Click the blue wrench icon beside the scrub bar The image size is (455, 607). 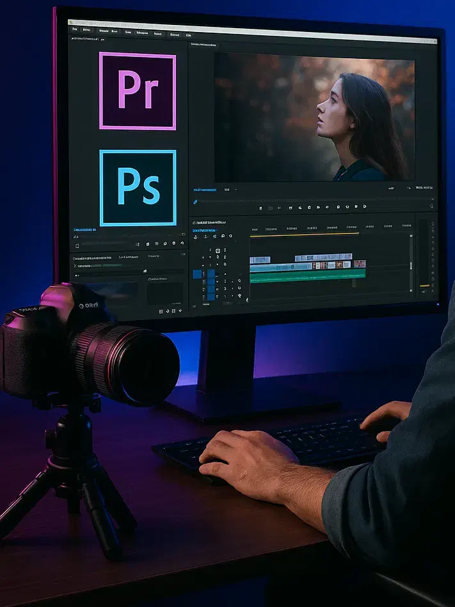tap(195, 202)
